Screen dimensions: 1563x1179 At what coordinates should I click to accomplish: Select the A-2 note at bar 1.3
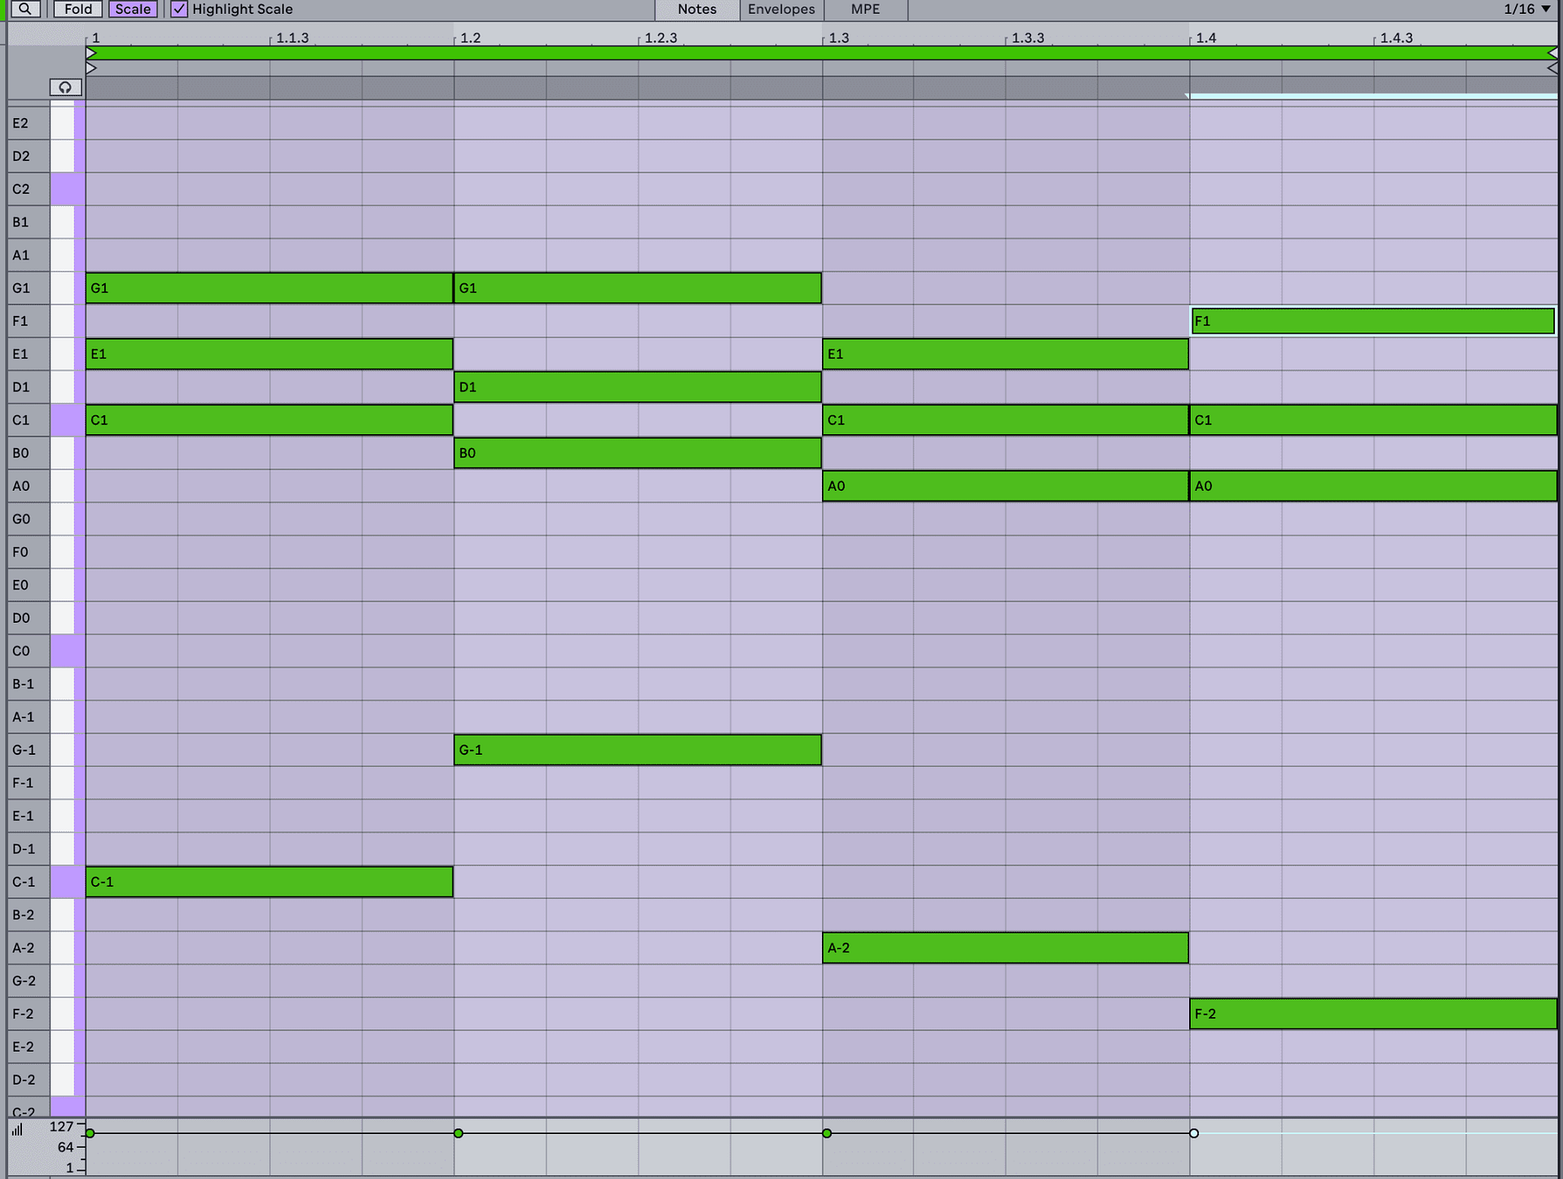pyautogui.click(x=1005, y=948)
